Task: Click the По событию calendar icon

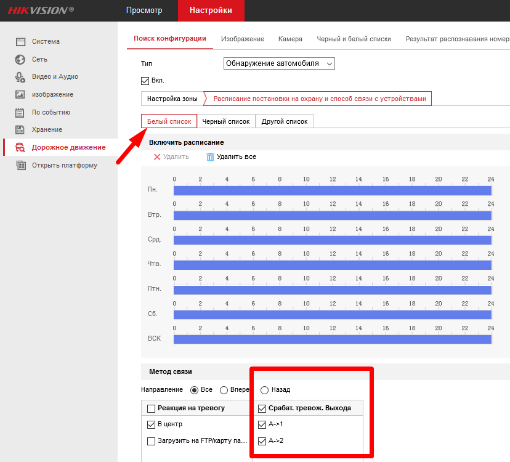Action: click(x=20, y=113)
